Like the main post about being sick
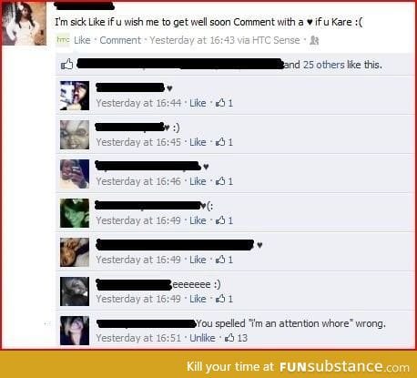 pyautogui.click(x=82, y=40)
